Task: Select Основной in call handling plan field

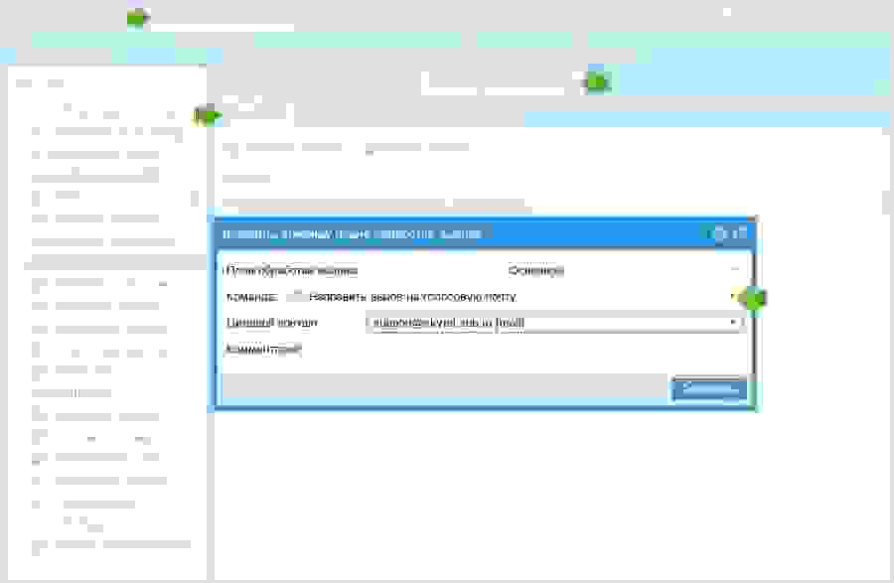Action: tap(536, 270)
